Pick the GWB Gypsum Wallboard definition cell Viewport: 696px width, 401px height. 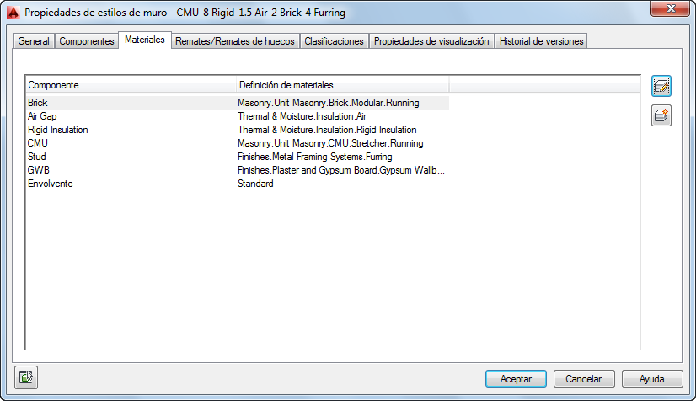341,170
